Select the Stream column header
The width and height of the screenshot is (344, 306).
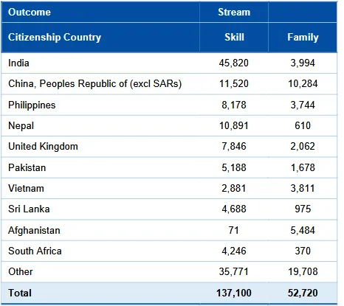[234, 12]
